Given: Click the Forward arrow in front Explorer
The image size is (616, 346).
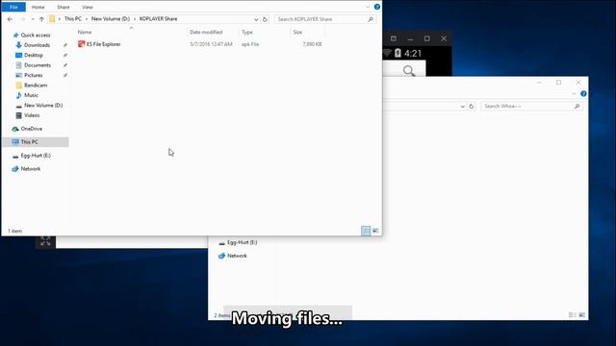Looking at the screenshot, I should point(22,19).
